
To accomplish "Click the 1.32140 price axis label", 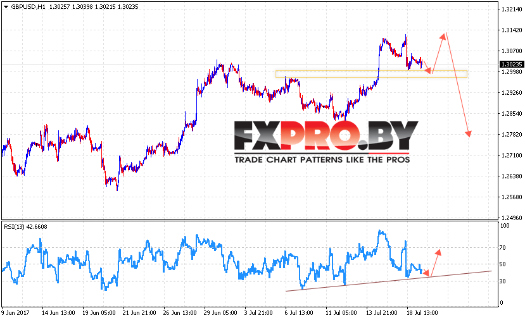I will [x=512, y=9].
